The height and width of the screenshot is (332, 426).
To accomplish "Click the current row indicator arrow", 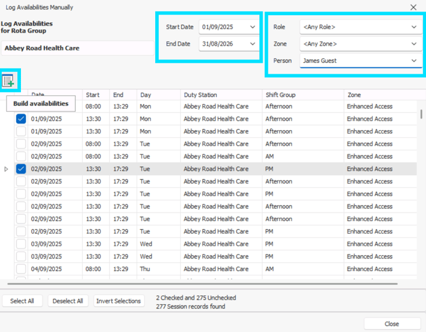I will coord(6,169).
